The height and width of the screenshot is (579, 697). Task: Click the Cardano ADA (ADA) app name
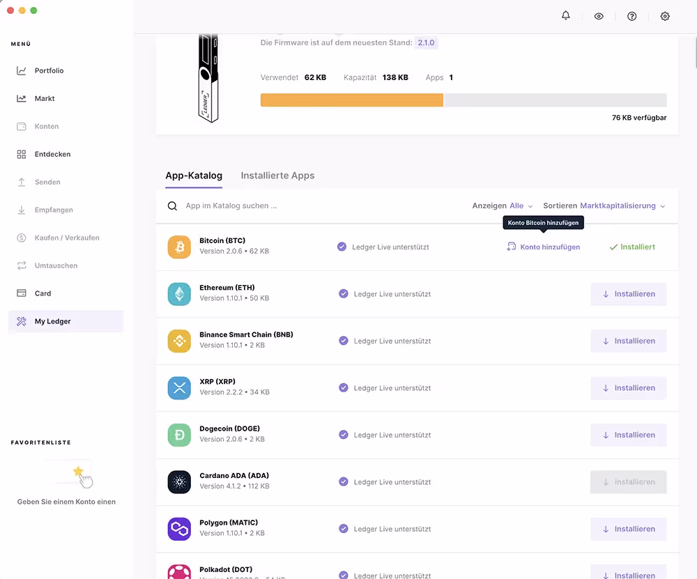pos(233,475)
